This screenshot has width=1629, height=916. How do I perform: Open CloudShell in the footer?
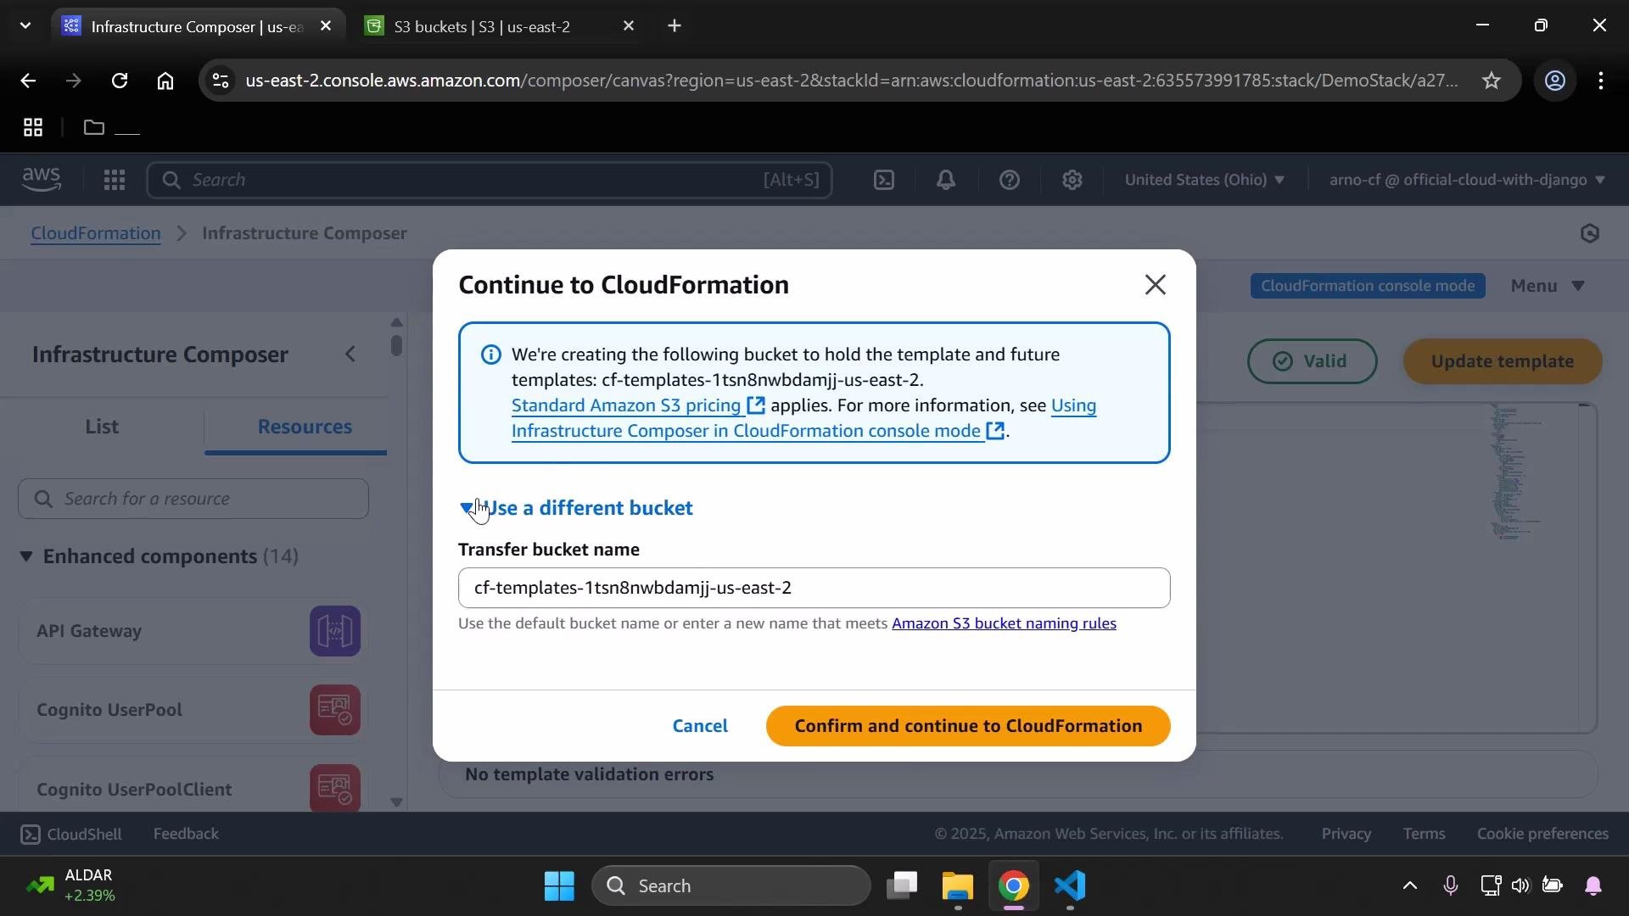[71, 834]
